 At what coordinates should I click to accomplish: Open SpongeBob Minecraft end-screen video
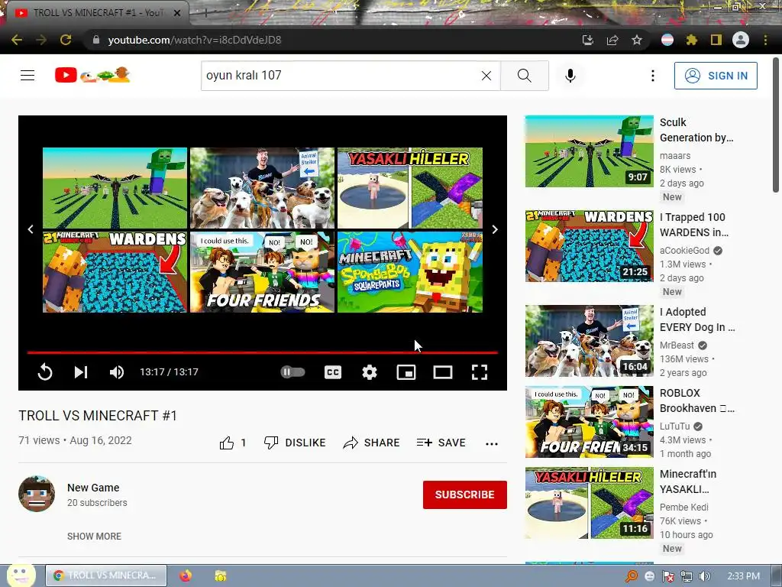pyautogui.click(x=410, y=272)
